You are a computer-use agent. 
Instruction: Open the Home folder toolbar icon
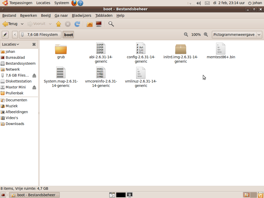click(x=89, y=24)
